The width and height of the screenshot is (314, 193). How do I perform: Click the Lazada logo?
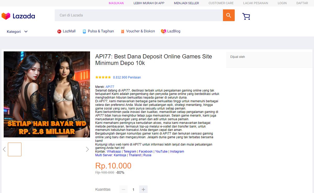pos(18,16)
